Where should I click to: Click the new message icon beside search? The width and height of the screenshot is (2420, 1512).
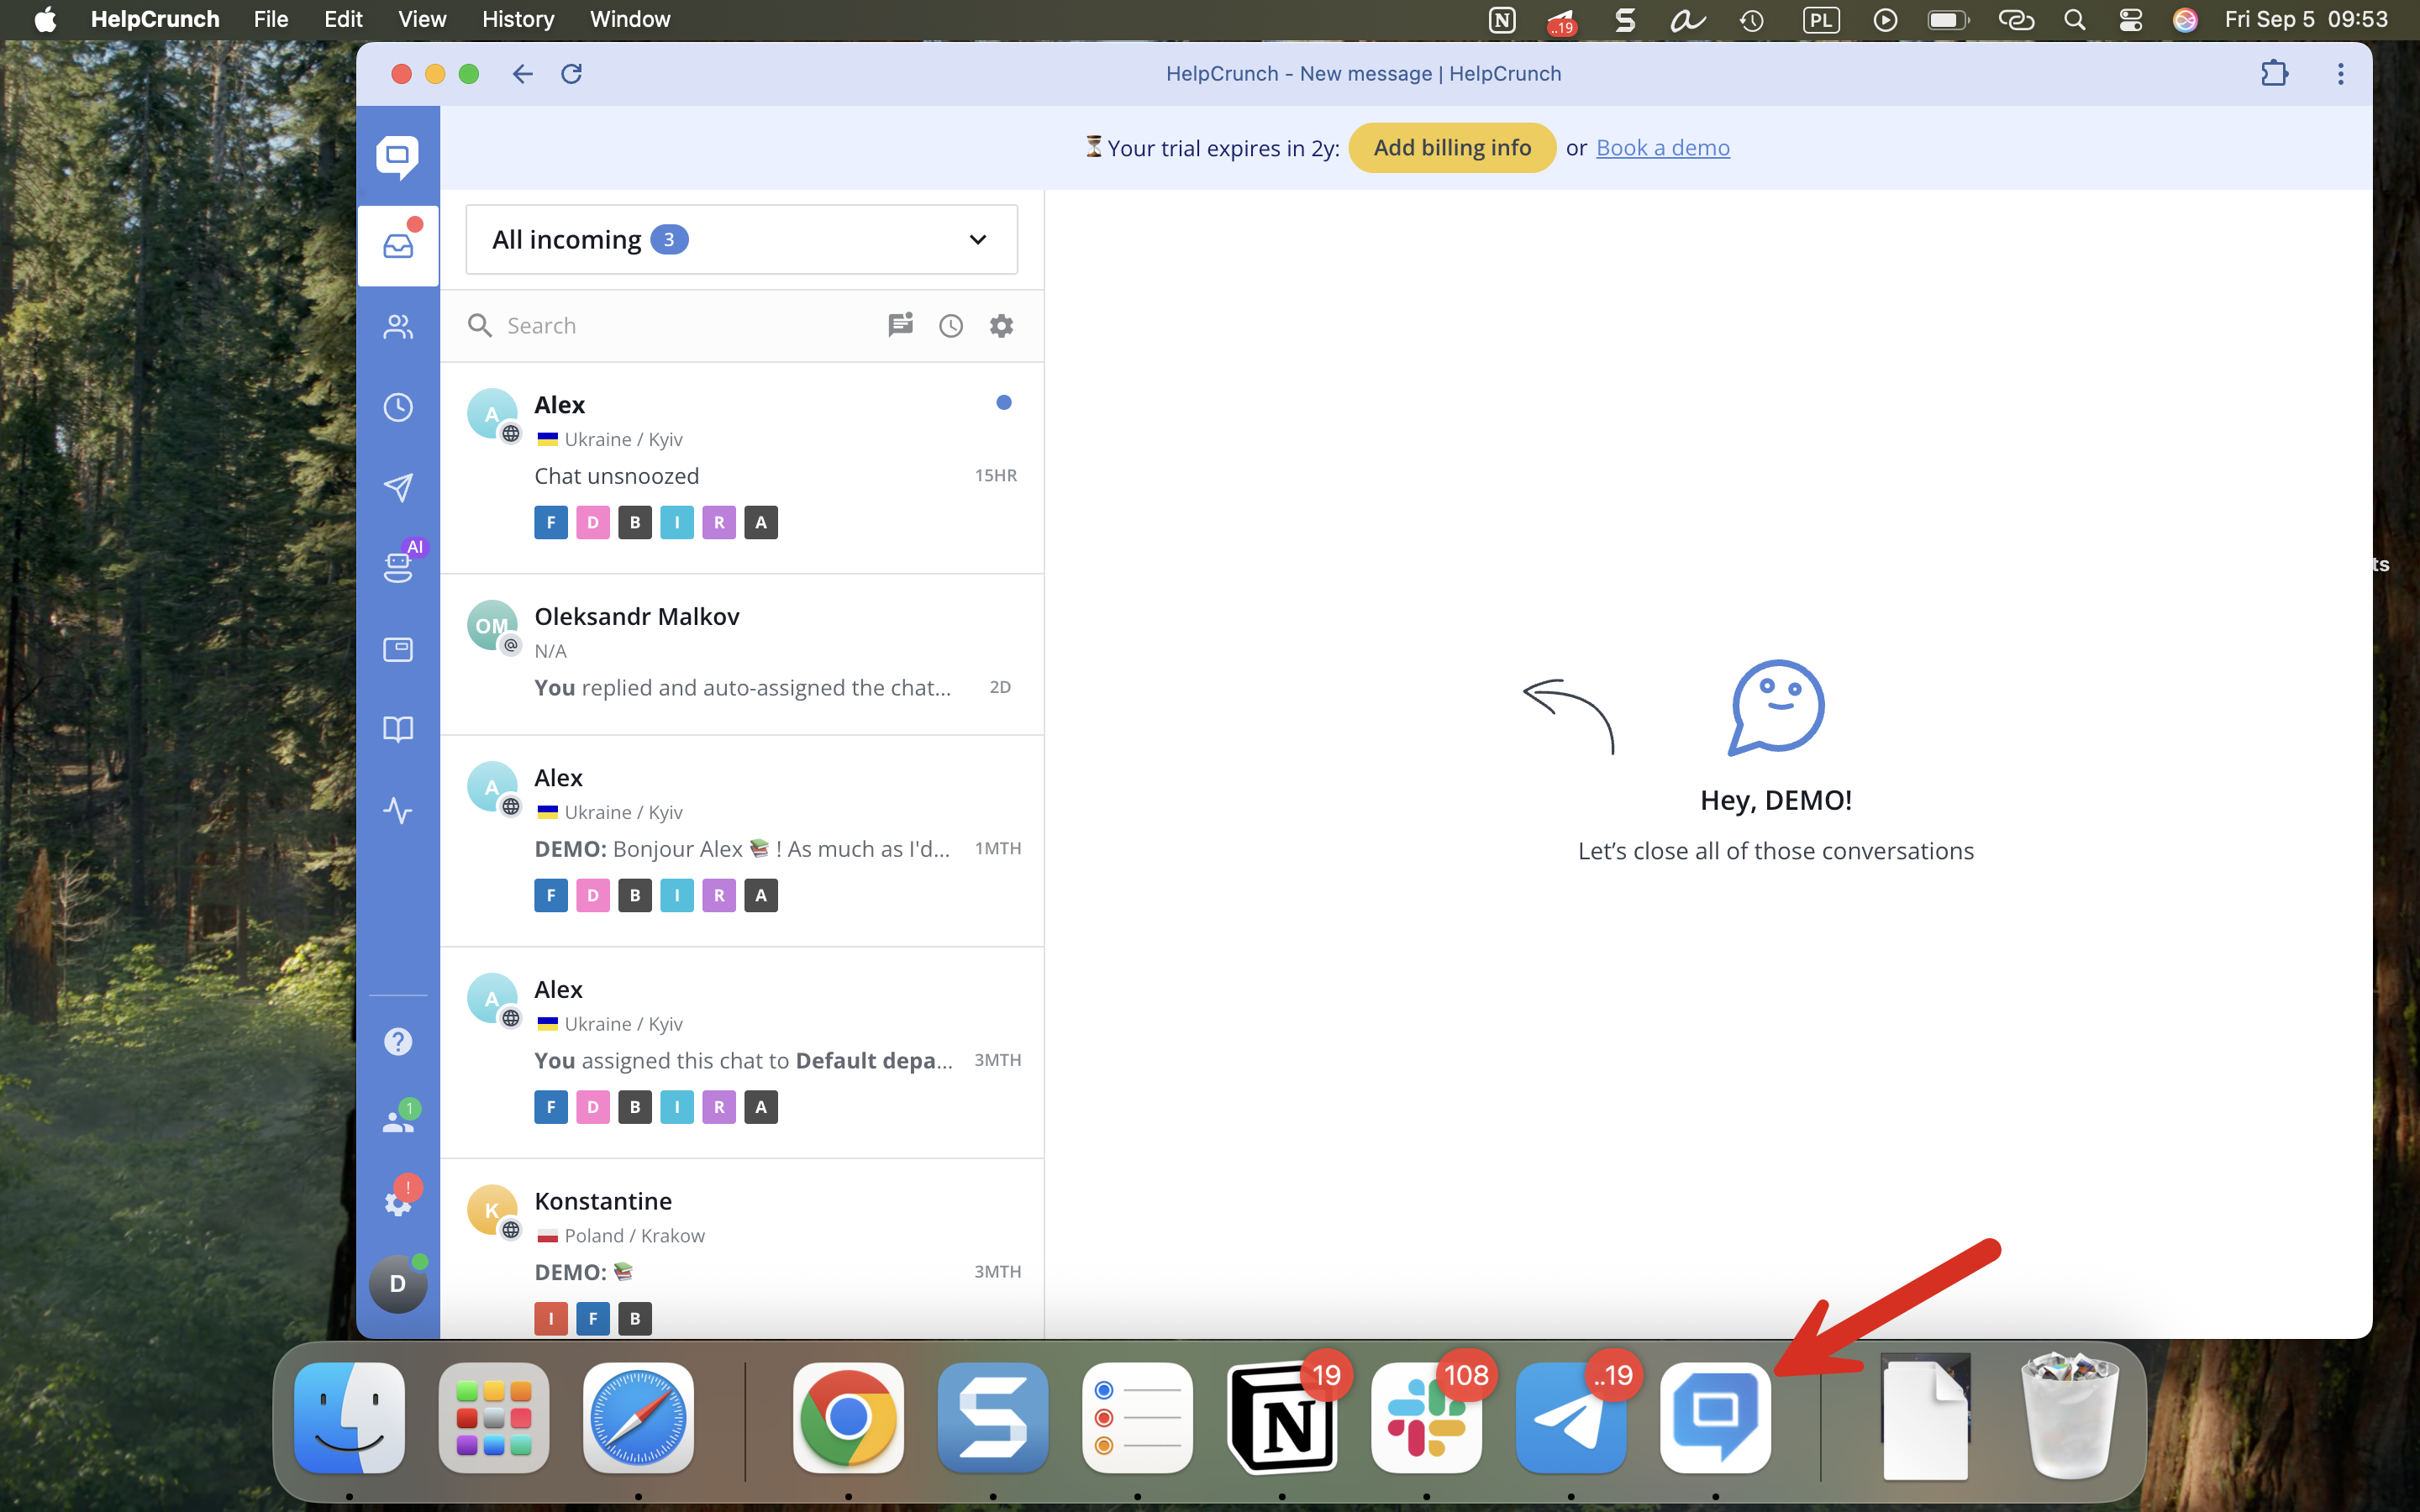coord(900,326)
